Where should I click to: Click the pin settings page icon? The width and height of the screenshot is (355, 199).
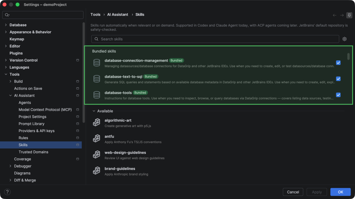click(349, 15)
